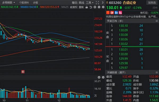Click the fullscreen expand icon

[x=97, y=3]
